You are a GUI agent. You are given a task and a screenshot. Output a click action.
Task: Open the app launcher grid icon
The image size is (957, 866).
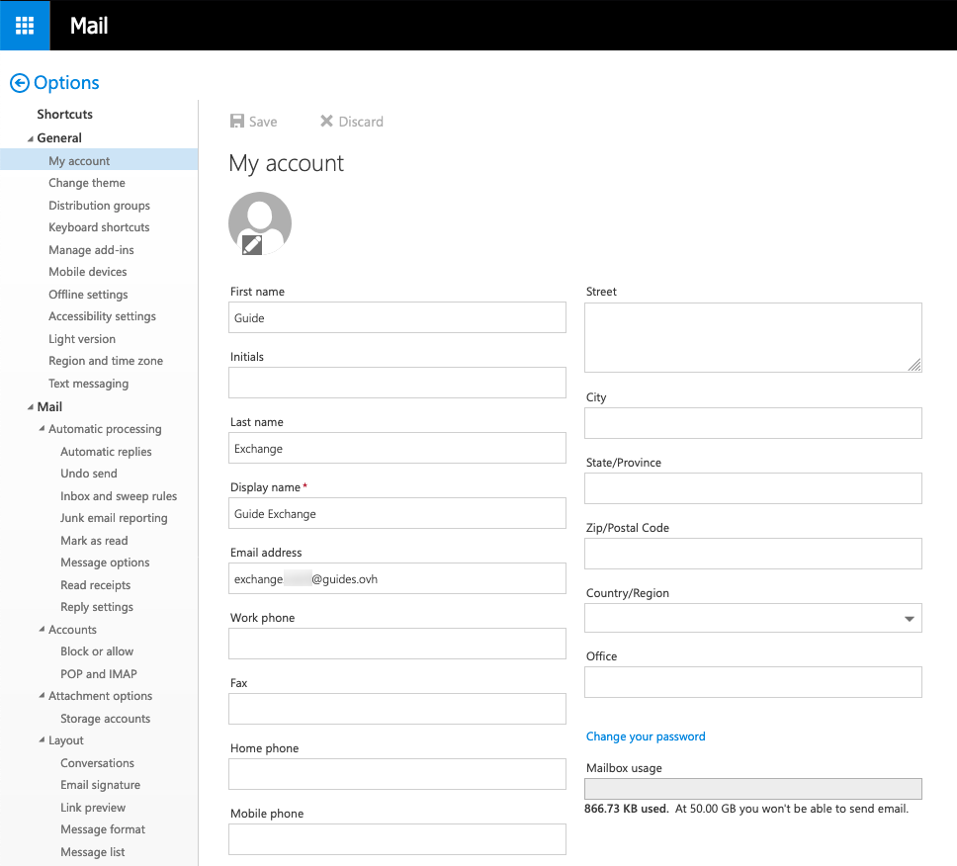[x=25, y=25]
